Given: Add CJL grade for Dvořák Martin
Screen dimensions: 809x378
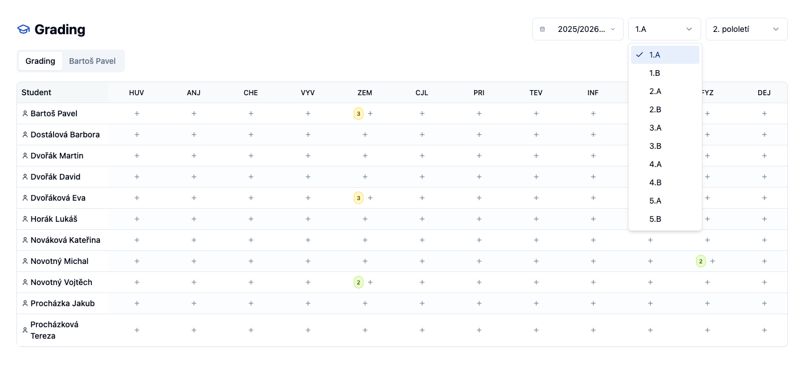Looking at the screenshot, I should (422, 156).
